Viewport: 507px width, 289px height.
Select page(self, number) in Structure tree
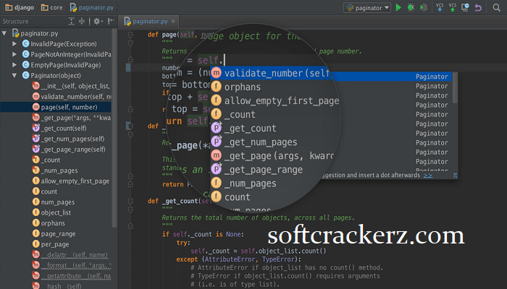[56, 107]
